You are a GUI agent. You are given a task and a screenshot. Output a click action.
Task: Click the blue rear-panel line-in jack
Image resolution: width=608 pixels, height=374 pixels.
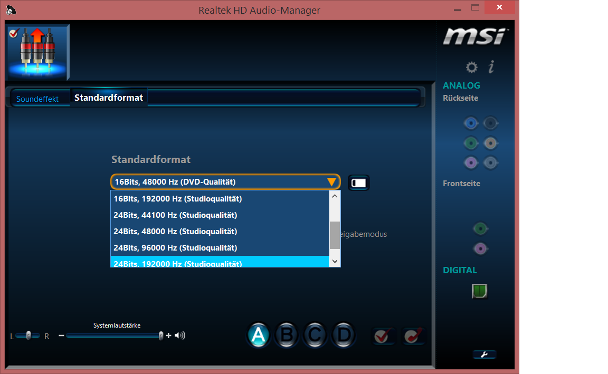pos(471,123)
